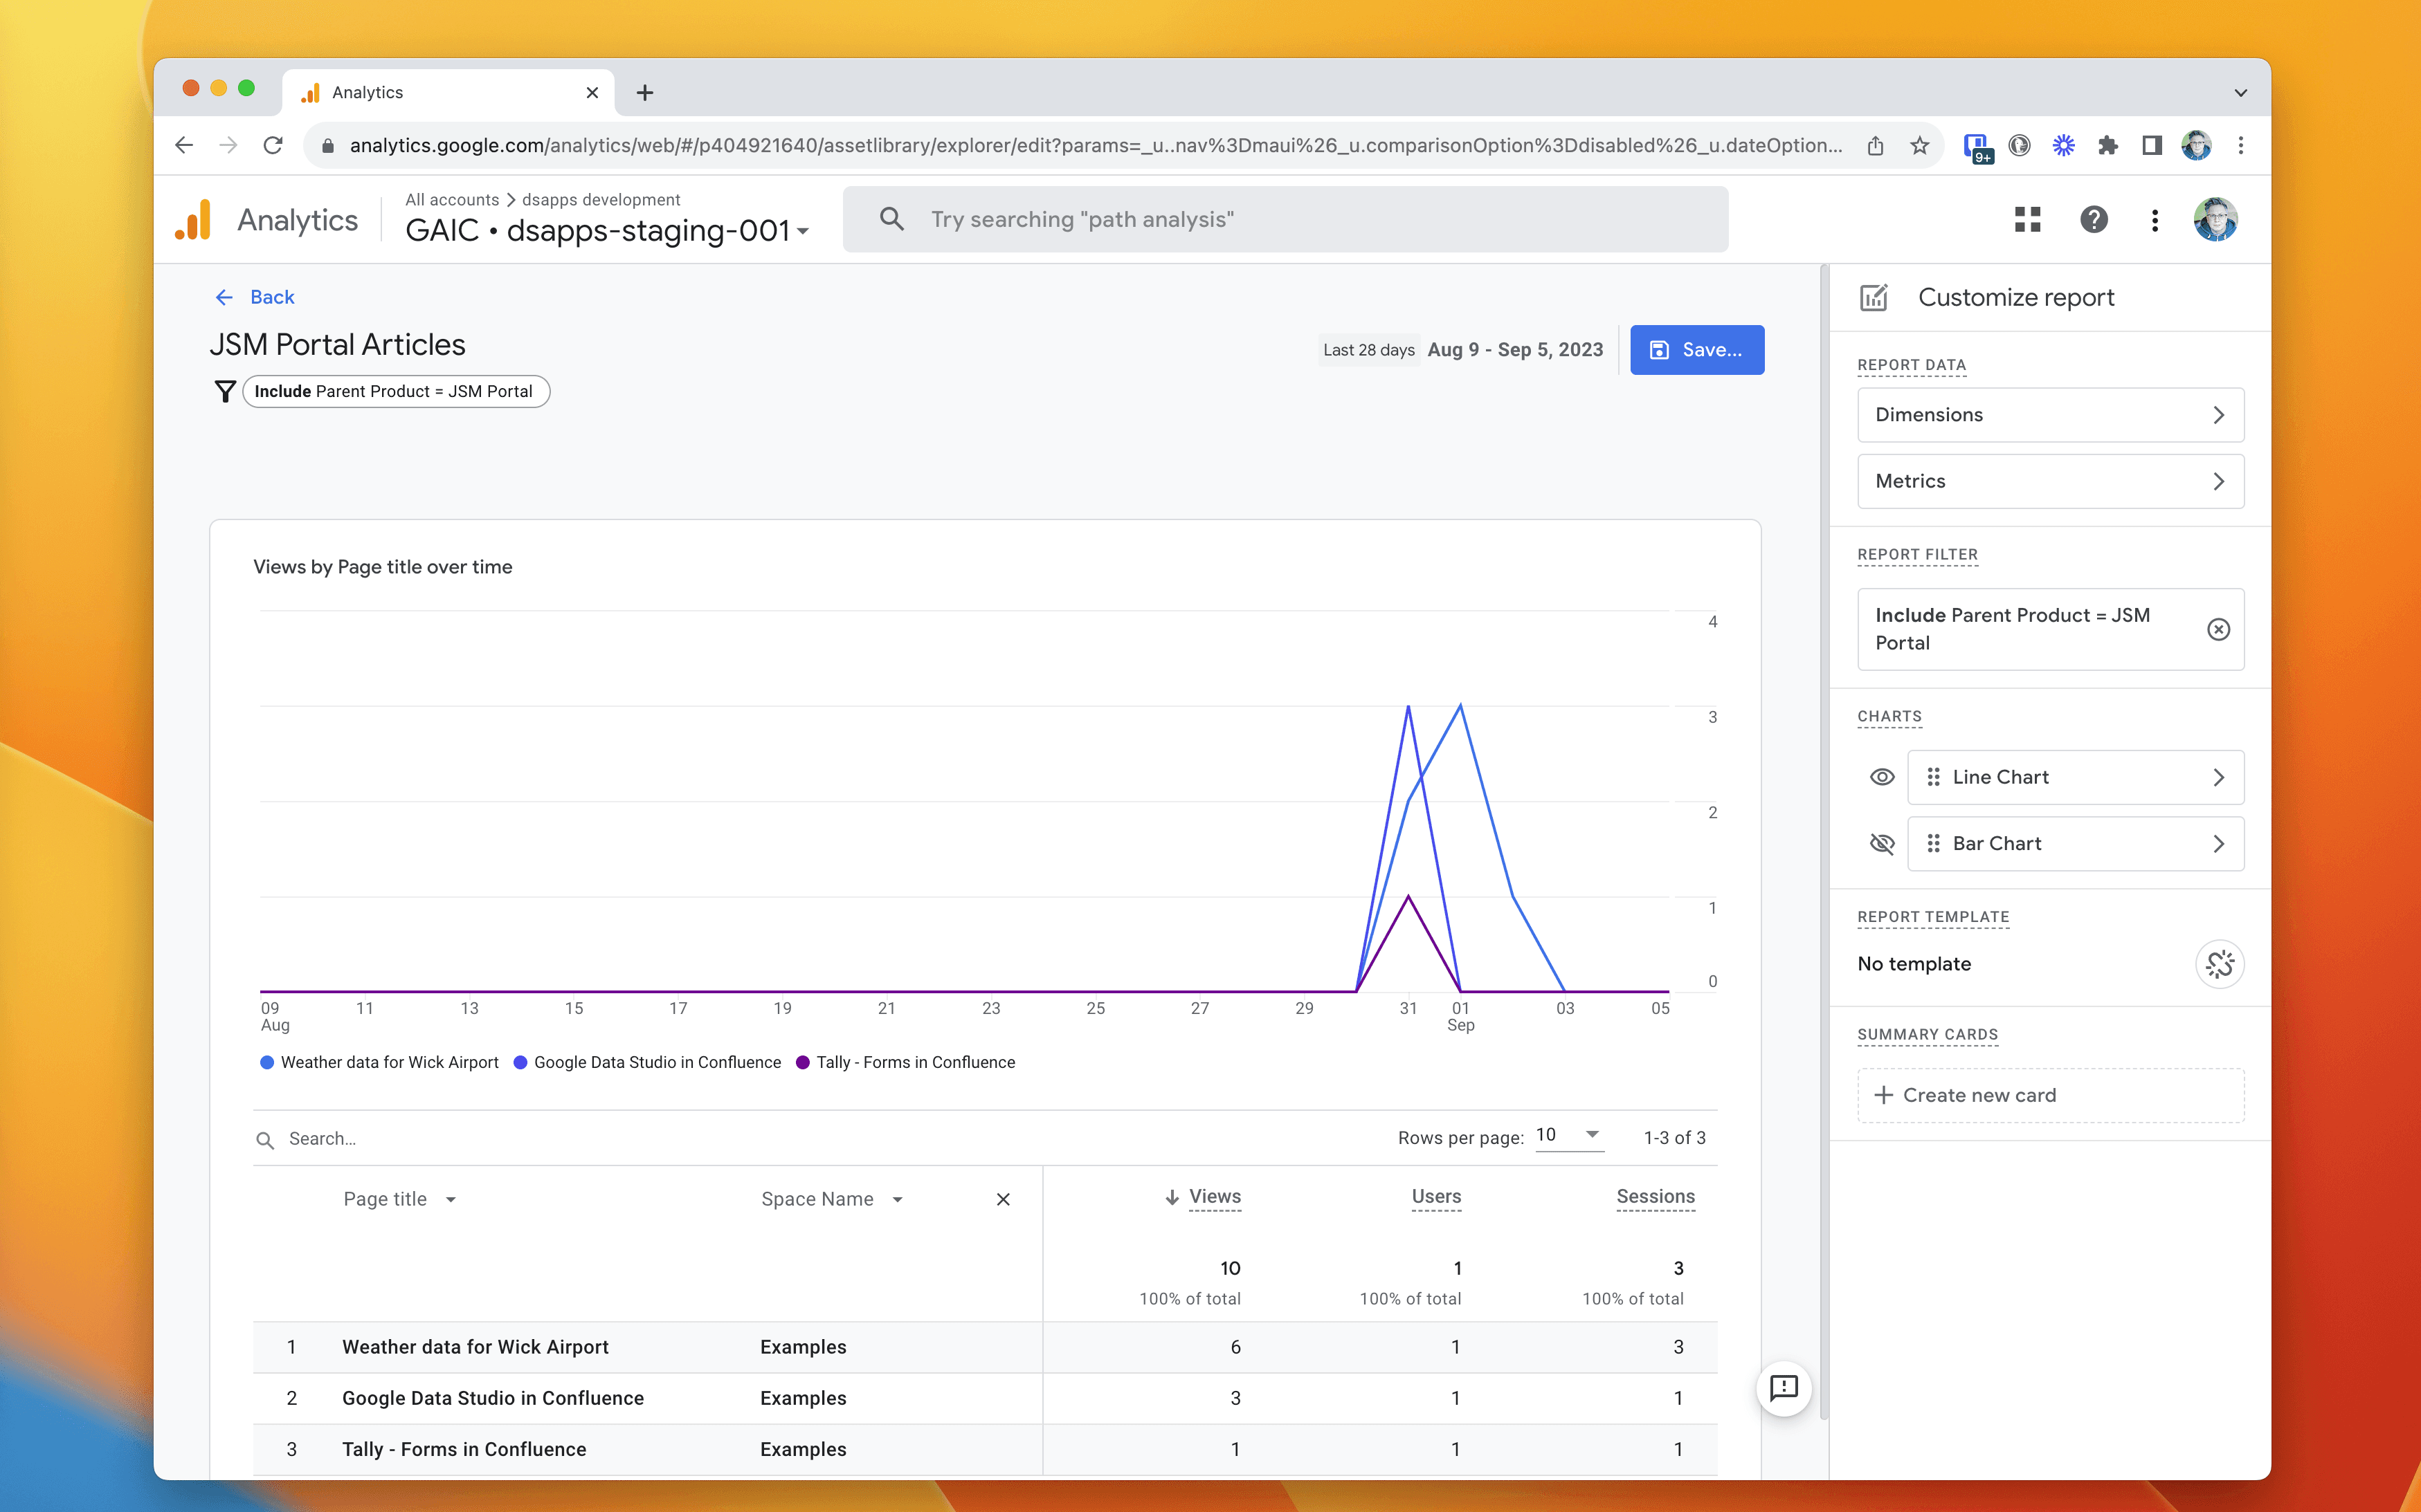Open a new browser tab
Screen dimensions: 2421x1512
point(645,93)
